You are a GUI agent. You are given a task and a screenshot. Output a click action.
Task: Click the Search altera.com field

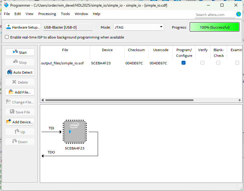click(215, 14)
